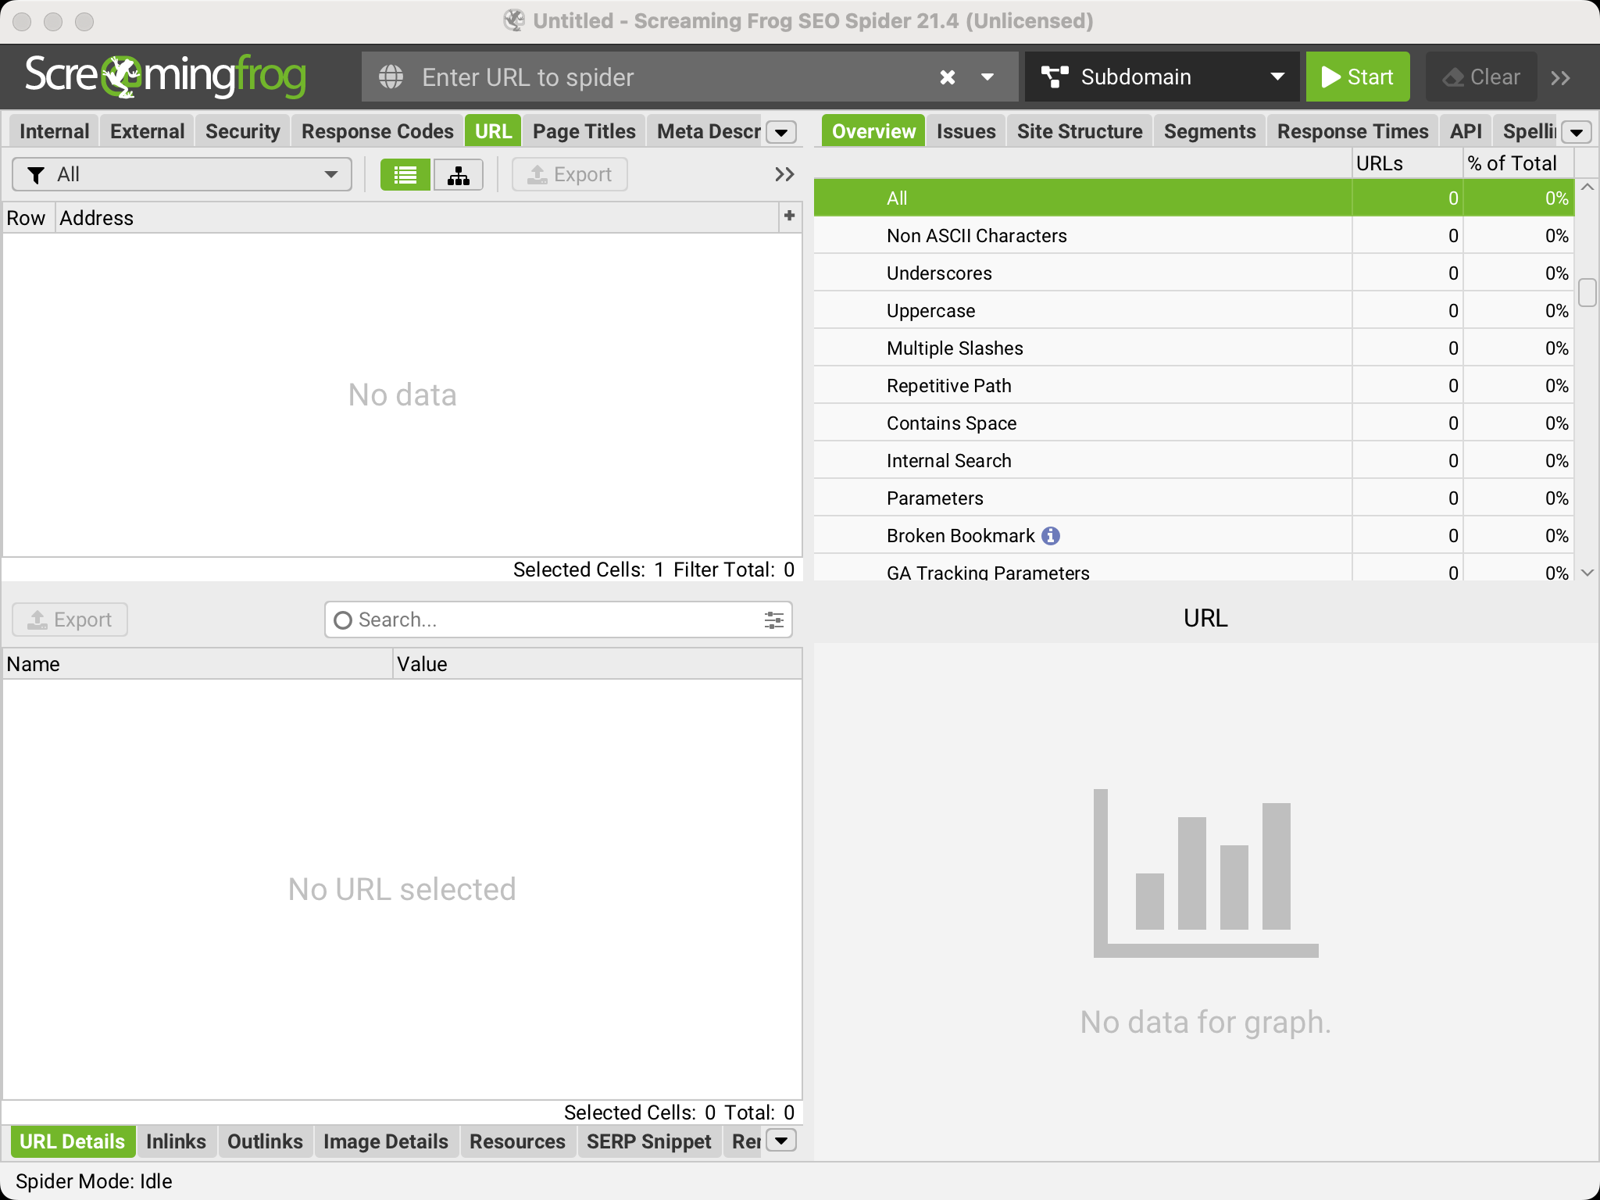Switch to list view mode icon
Viewport: 1600px width, 1200px height.
pyautogui.click(x=405, y=174)
